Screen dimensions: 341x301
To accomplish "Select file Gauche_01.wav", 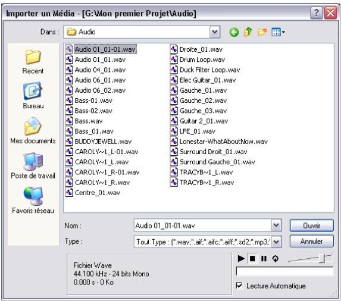I will point(199,90).
